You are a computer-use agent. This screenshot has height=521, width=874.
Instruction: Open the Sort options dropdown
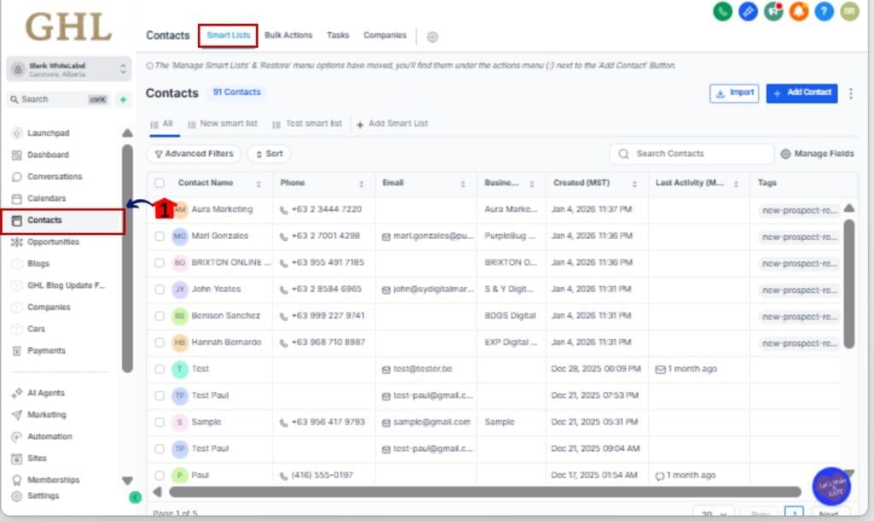click(269, 154)
